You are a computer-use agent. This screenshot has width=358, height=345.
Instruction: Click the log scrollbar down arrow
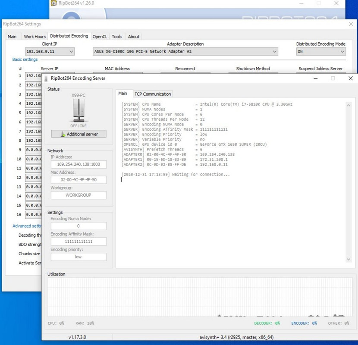coord(349,259)
